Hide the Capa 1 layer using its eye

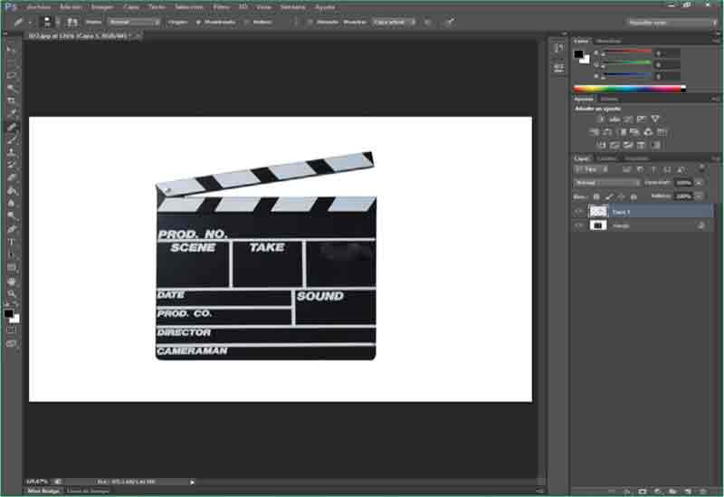579,211
